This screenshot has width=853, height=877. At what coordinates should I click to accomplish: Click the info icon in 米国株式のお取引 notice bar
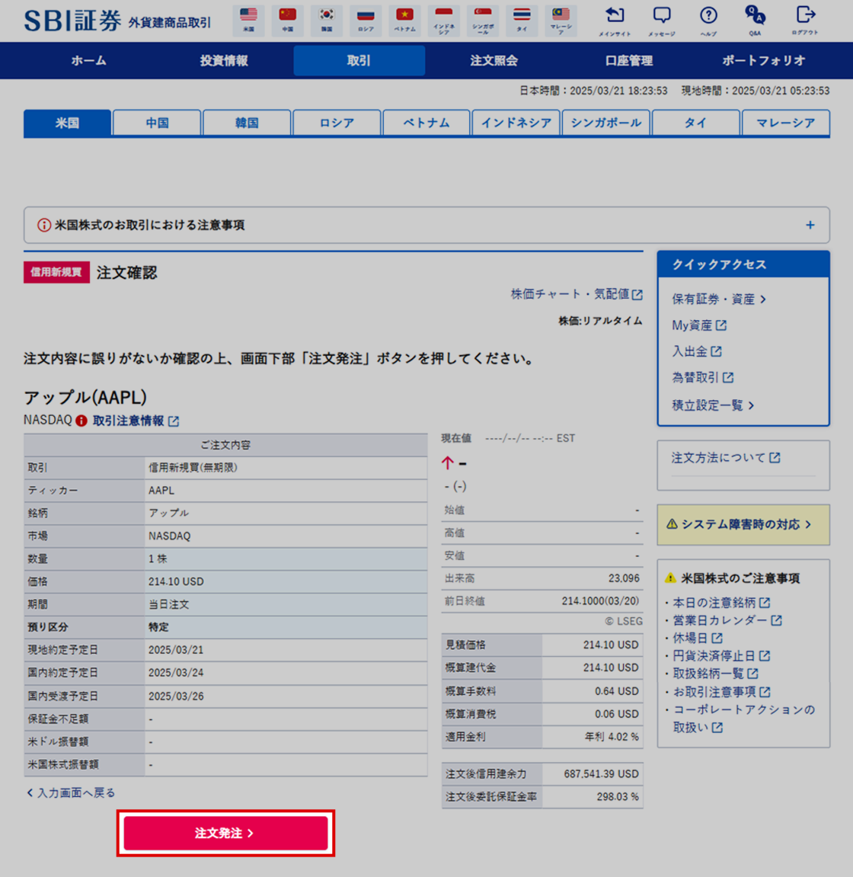coord(43,225)
